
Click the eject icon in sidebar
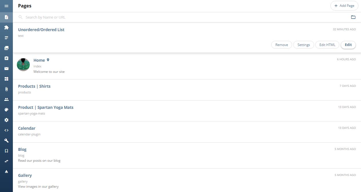tap(6, 171)
